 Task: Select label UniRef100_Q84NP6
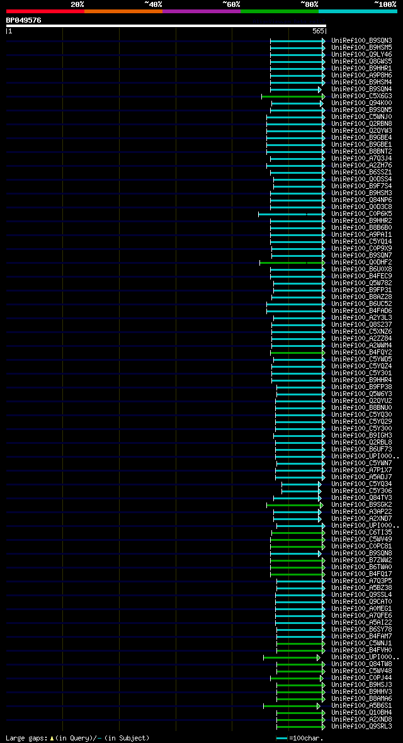click(361, 200)
